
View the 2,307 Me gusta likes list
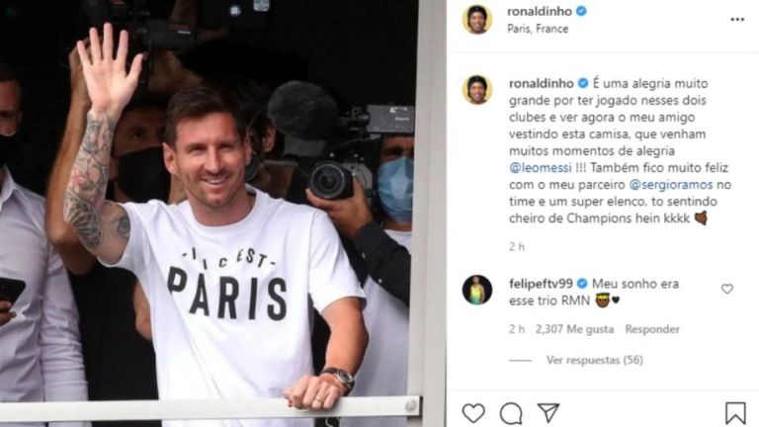574,329
